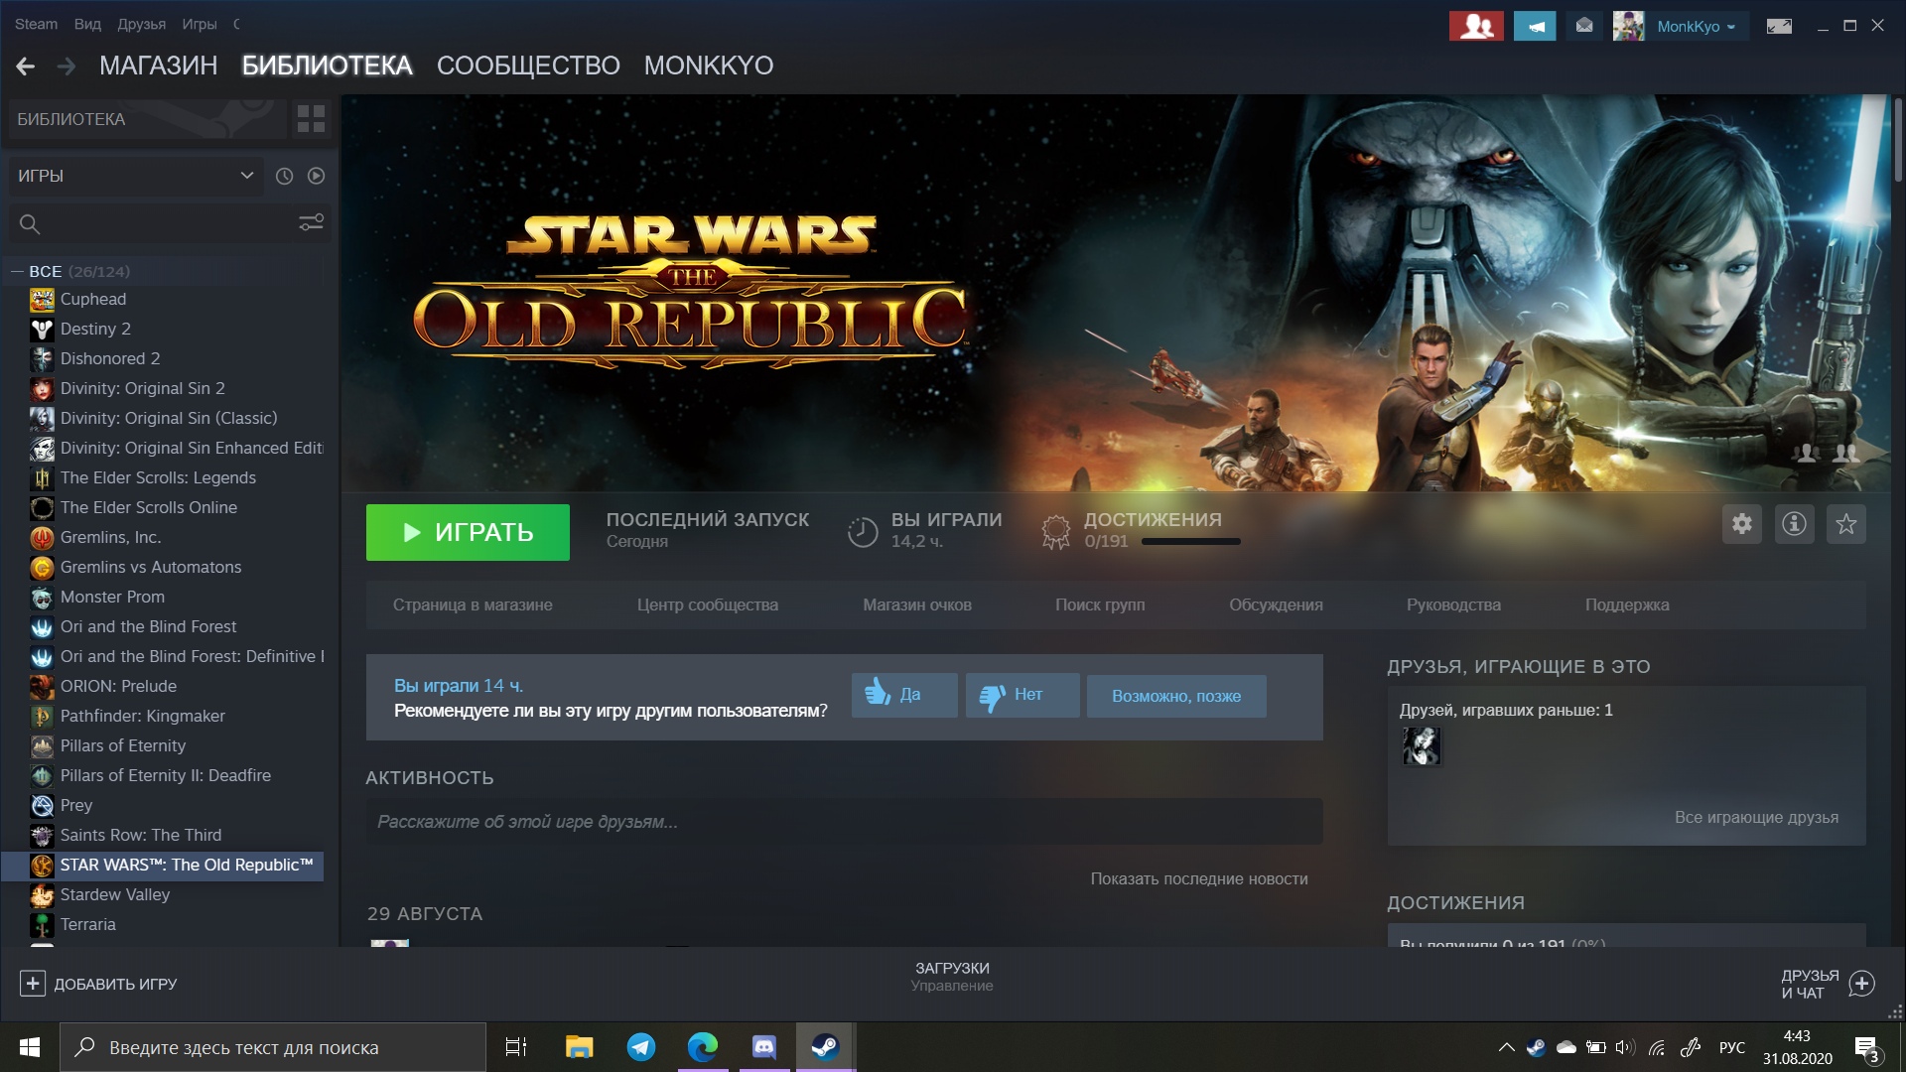
Task: Click the recent activity clock icon
Action: (284, 176)
